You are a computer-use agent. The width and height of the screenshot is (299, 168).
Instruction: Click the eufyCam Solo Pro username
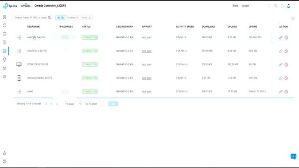(36, 37)
